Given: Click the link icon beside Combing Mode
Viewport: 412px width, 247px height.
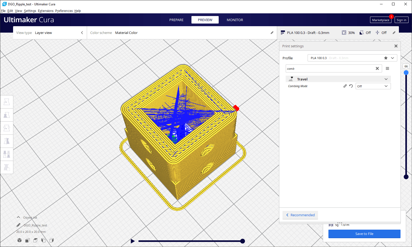Looking at the screenshot, I should (x=345, y=86).
